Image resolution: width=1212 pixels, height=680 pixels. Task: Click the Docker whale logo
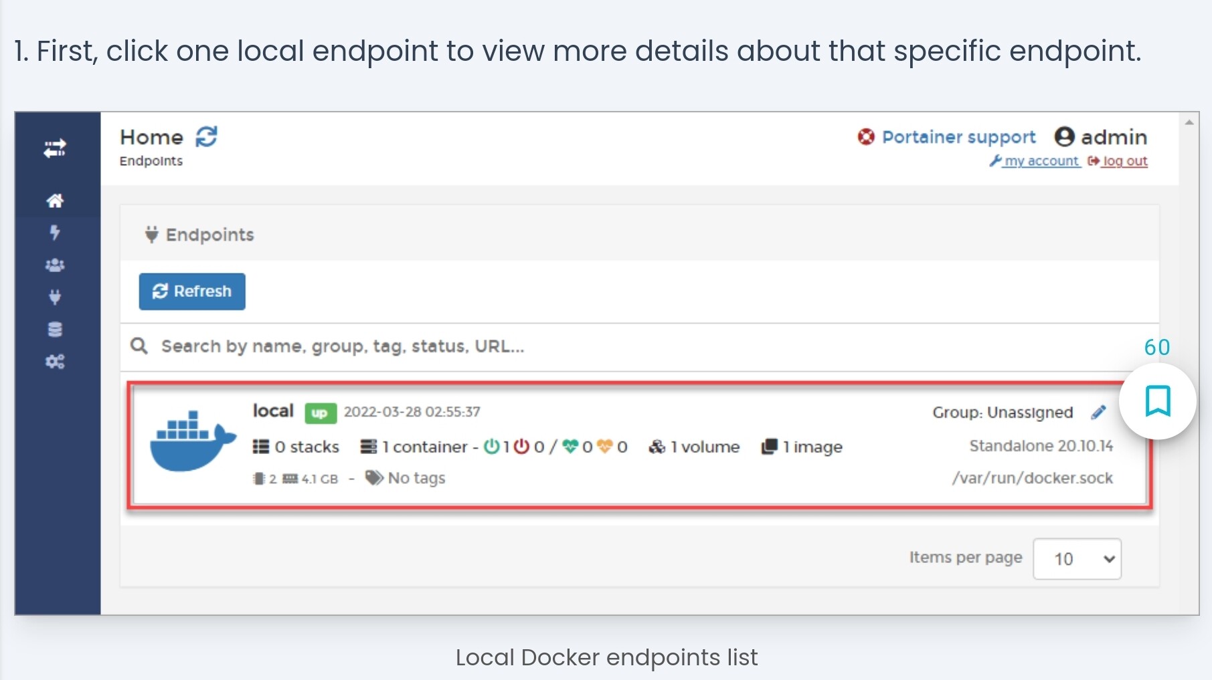(x=193, y=441)
